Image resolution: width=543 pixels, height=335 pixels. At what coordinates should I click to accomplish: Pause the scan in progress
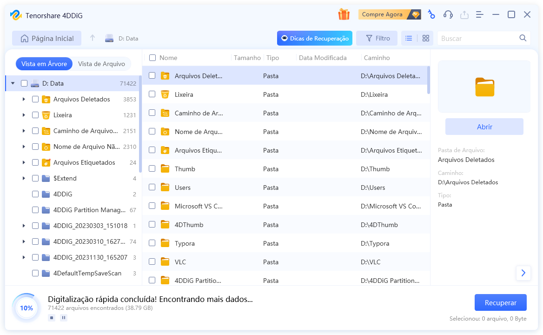(64, 318)
